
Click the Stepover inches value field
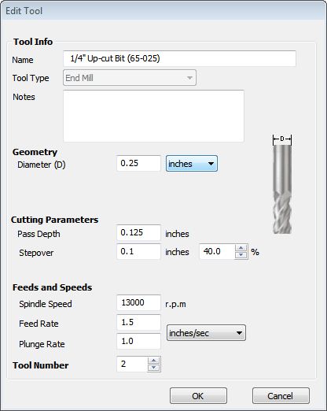[138, 251]
